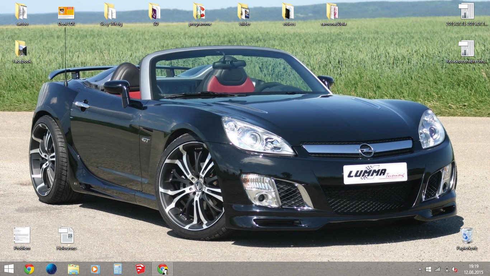The width and height of the screenshot is (490, 276).
Task: Show hidden system tray icons
Action: point(420,269)
